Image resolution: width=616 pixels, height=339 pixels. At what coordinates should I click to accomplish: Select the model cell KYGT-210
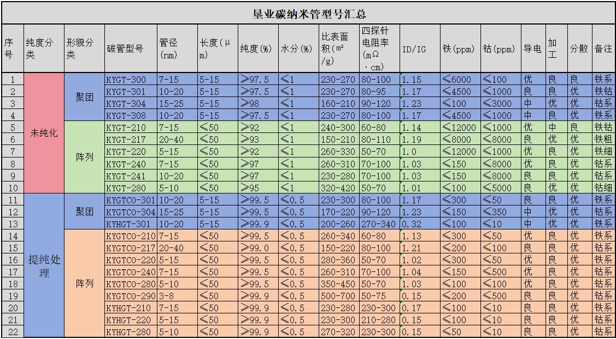click(x=131, y=128)
